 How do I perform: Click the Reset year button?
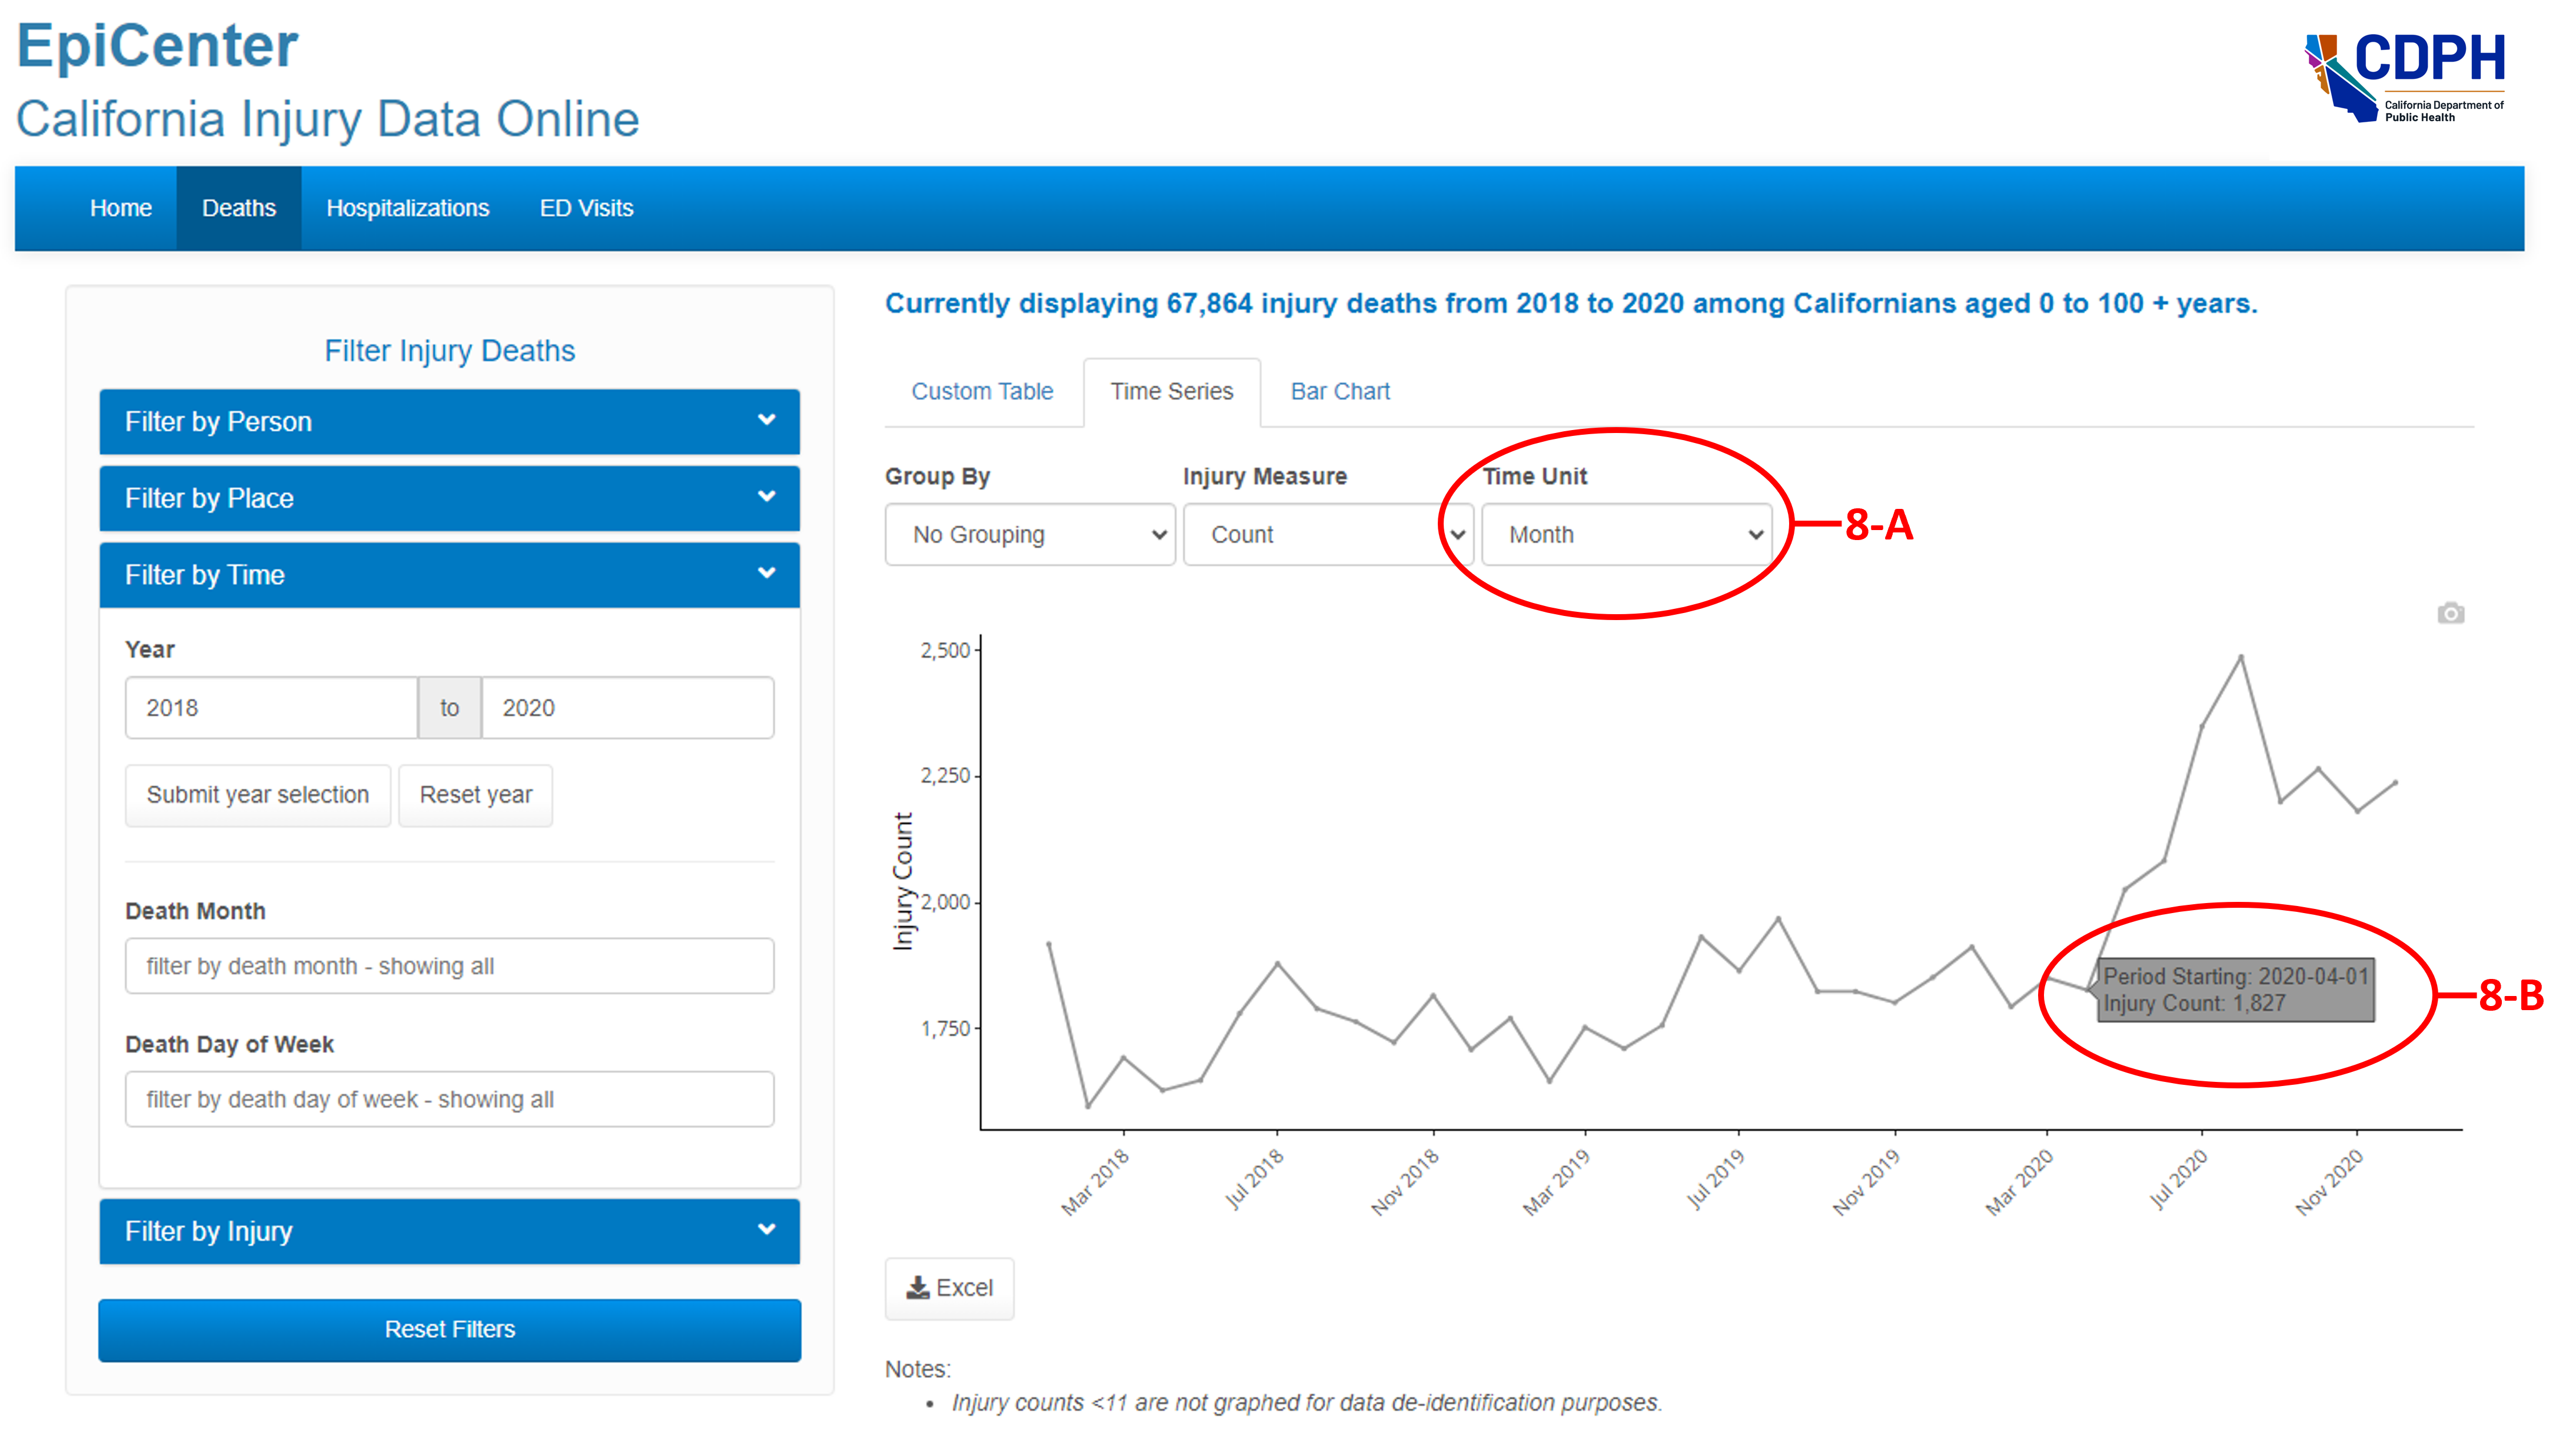pos(475,794)
